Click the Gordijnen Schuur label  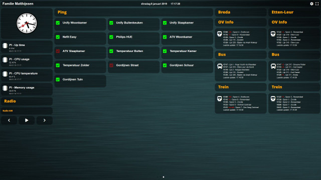[x=182, y=65]
